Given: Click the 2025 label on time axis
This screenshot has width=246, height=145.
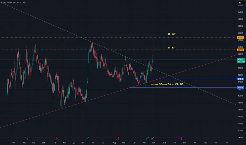Looking at the screenshot, I should click(x=44, y=143).
